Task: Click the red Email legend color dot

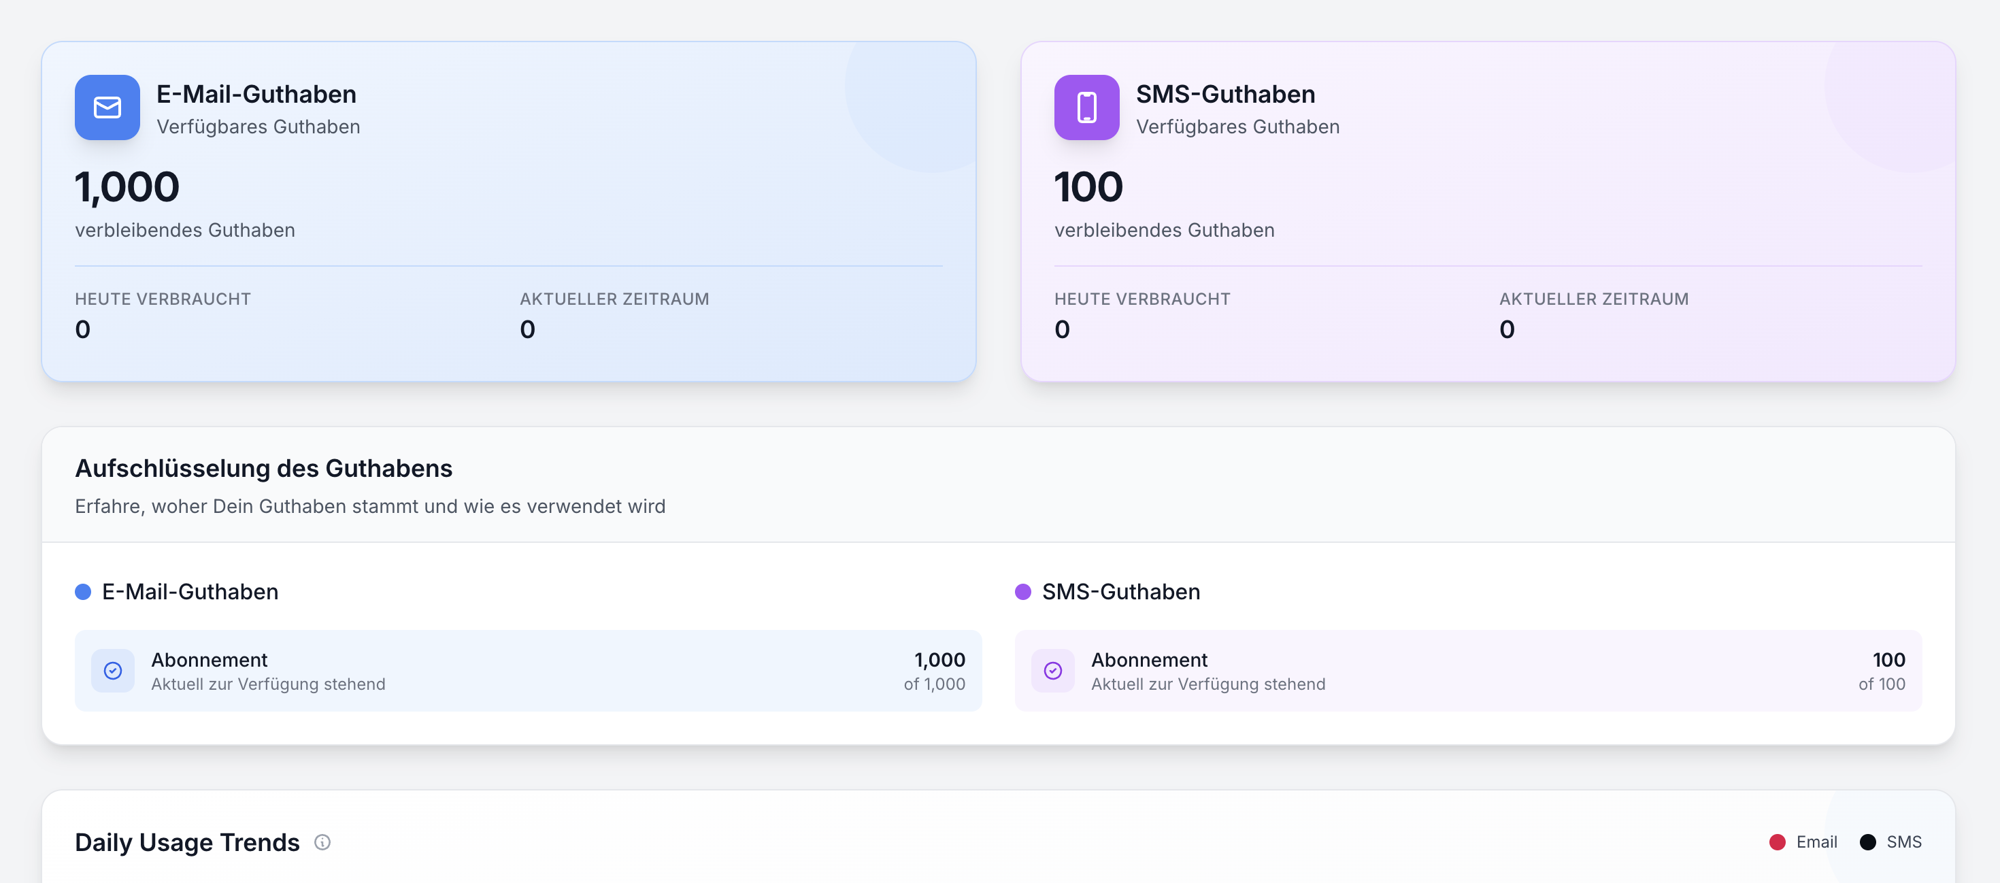Action: pos(1777,842)
